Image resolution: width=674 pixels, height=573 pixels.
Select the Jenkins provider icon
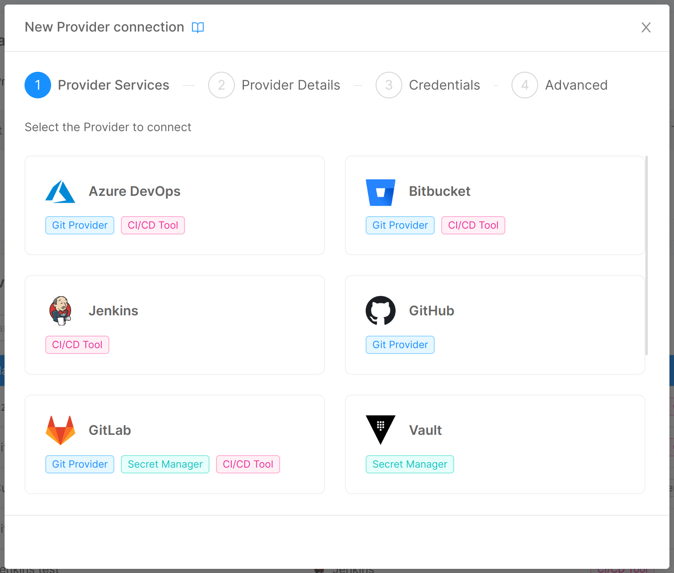click(x=60, y=311)
